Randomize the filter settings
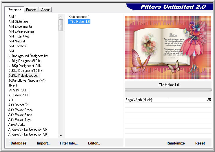 click(176, 143)
